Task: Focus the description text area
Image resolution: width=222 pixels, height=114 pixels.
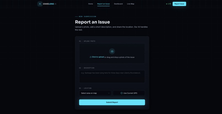Action: click(x=112, y=77)
